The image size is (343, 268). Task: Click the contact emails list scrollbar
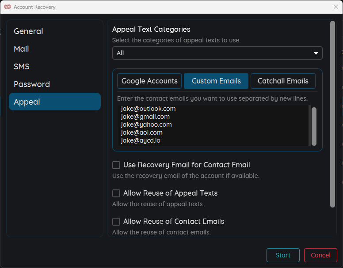click(314, 126)
